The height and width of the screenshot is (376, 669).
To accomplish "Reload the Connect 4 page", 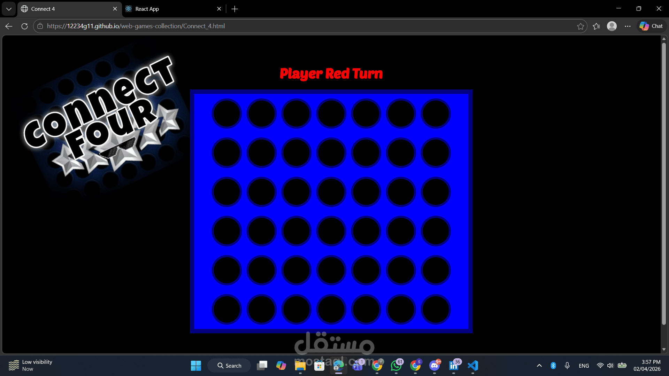I will (24, 26).
